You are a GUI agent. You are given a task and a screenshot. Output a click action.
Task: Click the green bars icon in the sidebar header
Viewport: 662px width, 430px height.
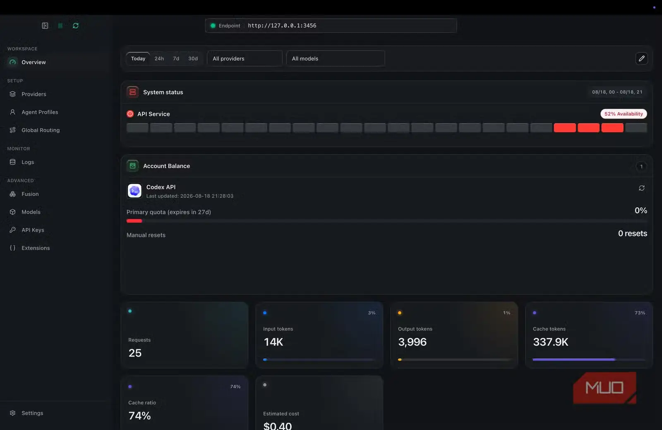[x=60, y=26]
